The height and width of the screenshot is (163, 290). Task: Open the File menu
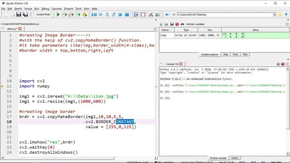coord(3,9)
